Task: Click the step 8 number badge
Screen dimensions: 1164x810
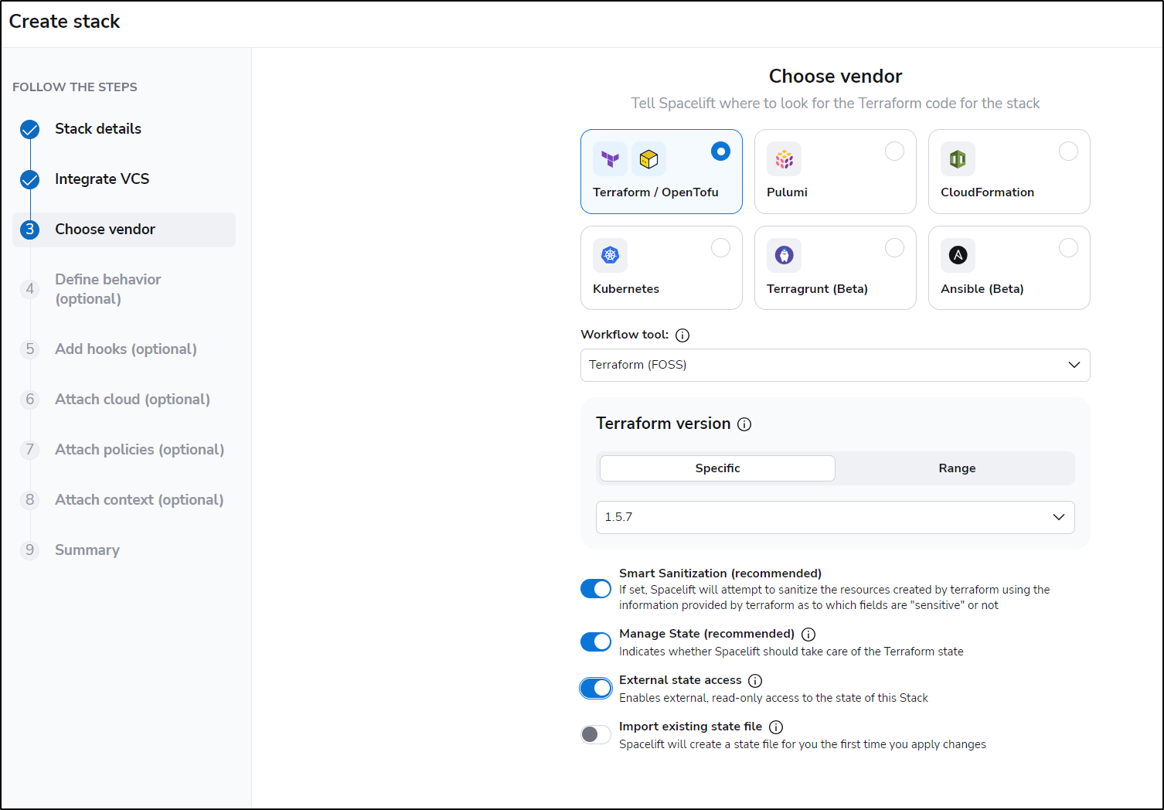Action: (29, 500)
